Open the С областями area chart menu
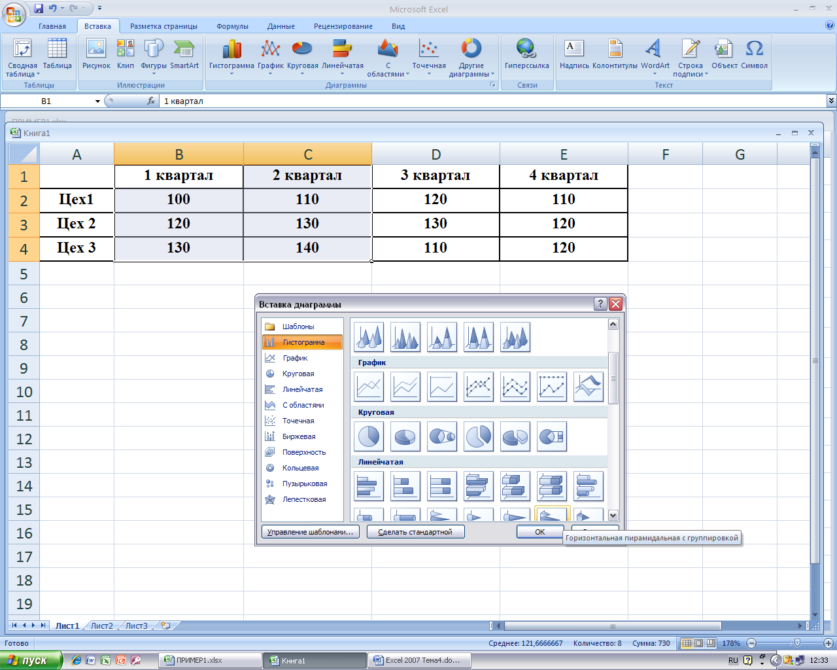This screenshot has height=670, width=837. [388, 58]
